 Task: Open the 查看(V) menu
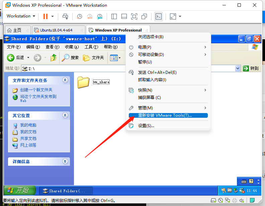point(53,47)
